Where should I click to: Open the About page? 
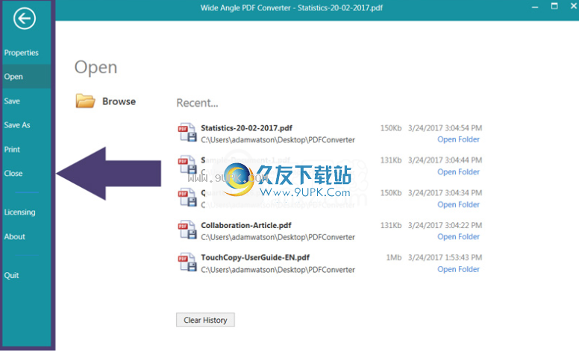pyautogui.click(x=15, y=237)
